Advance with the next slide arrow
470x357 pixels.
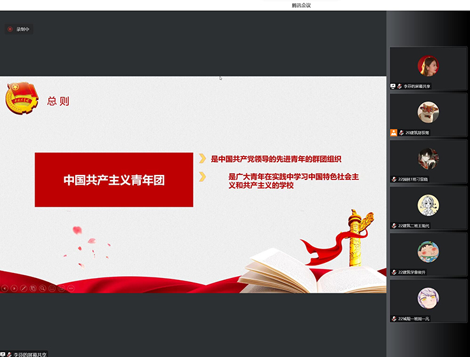[x=14, y=288]
